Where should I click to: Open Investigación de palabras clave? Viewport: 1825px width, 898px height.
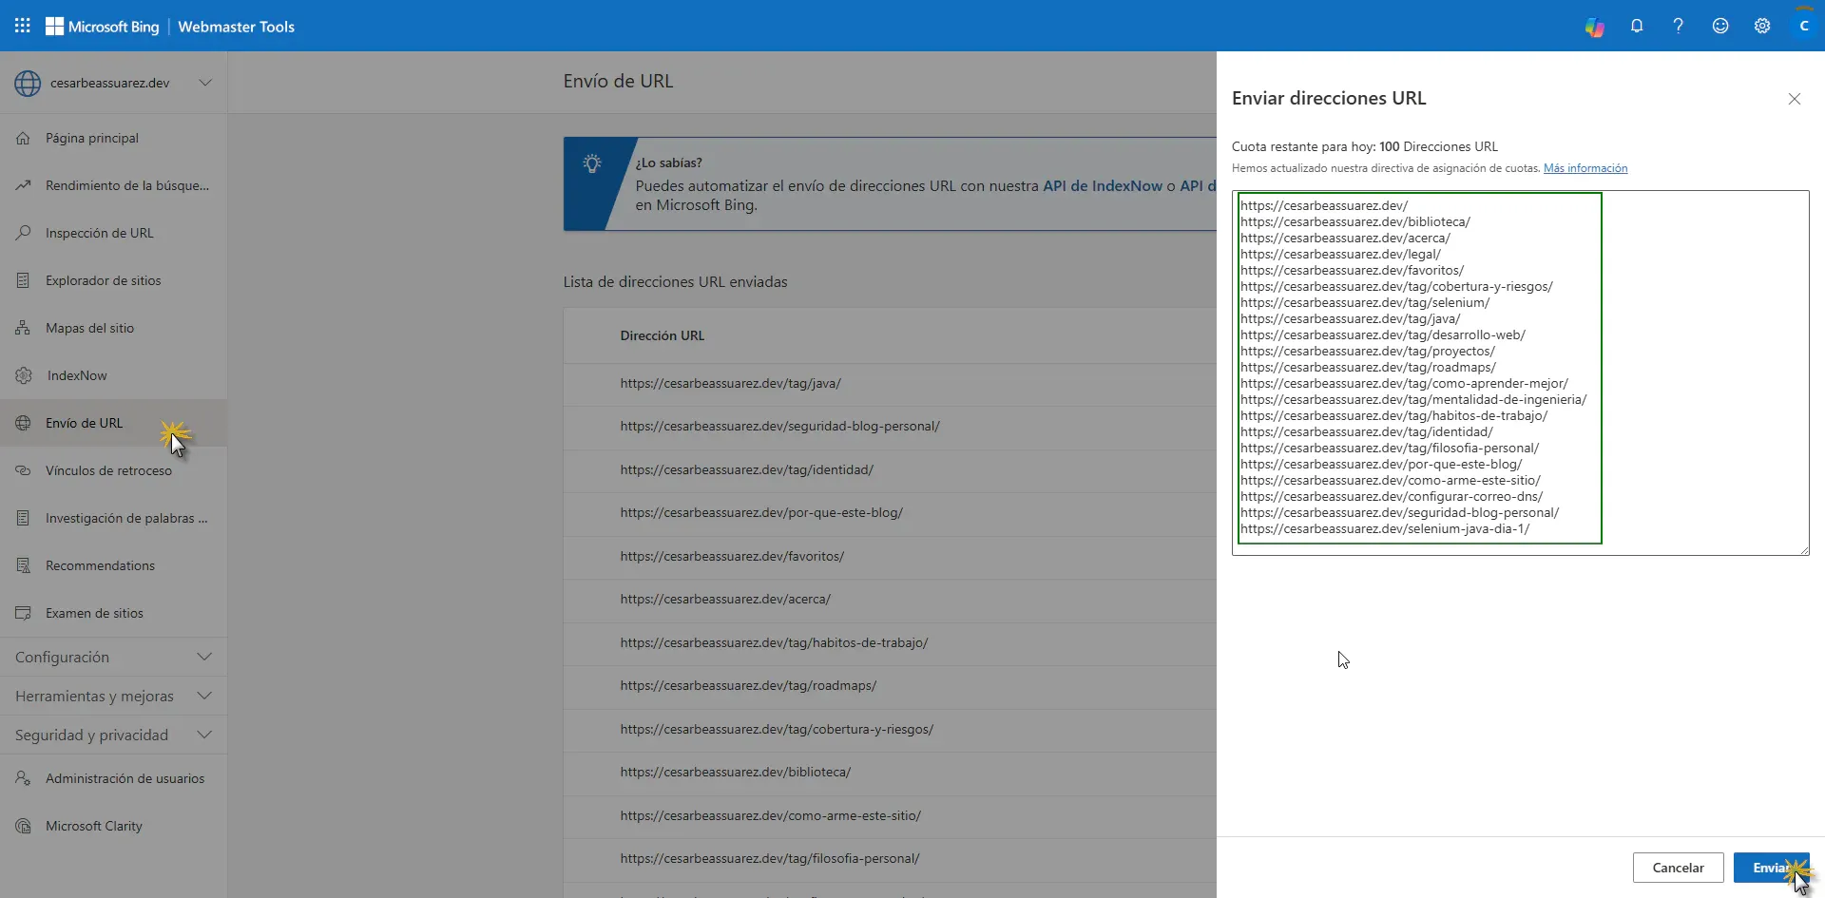coord(125,517)
